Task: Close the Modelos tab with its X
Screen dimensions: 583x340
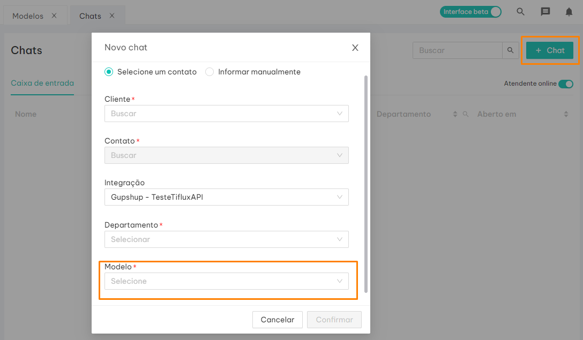Action: click(x=54, y=16)
